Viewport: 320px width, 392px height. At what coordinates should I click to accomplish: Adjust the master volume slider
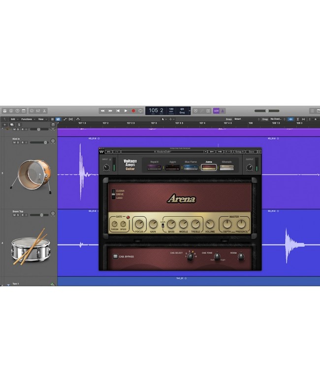(267, 111)
